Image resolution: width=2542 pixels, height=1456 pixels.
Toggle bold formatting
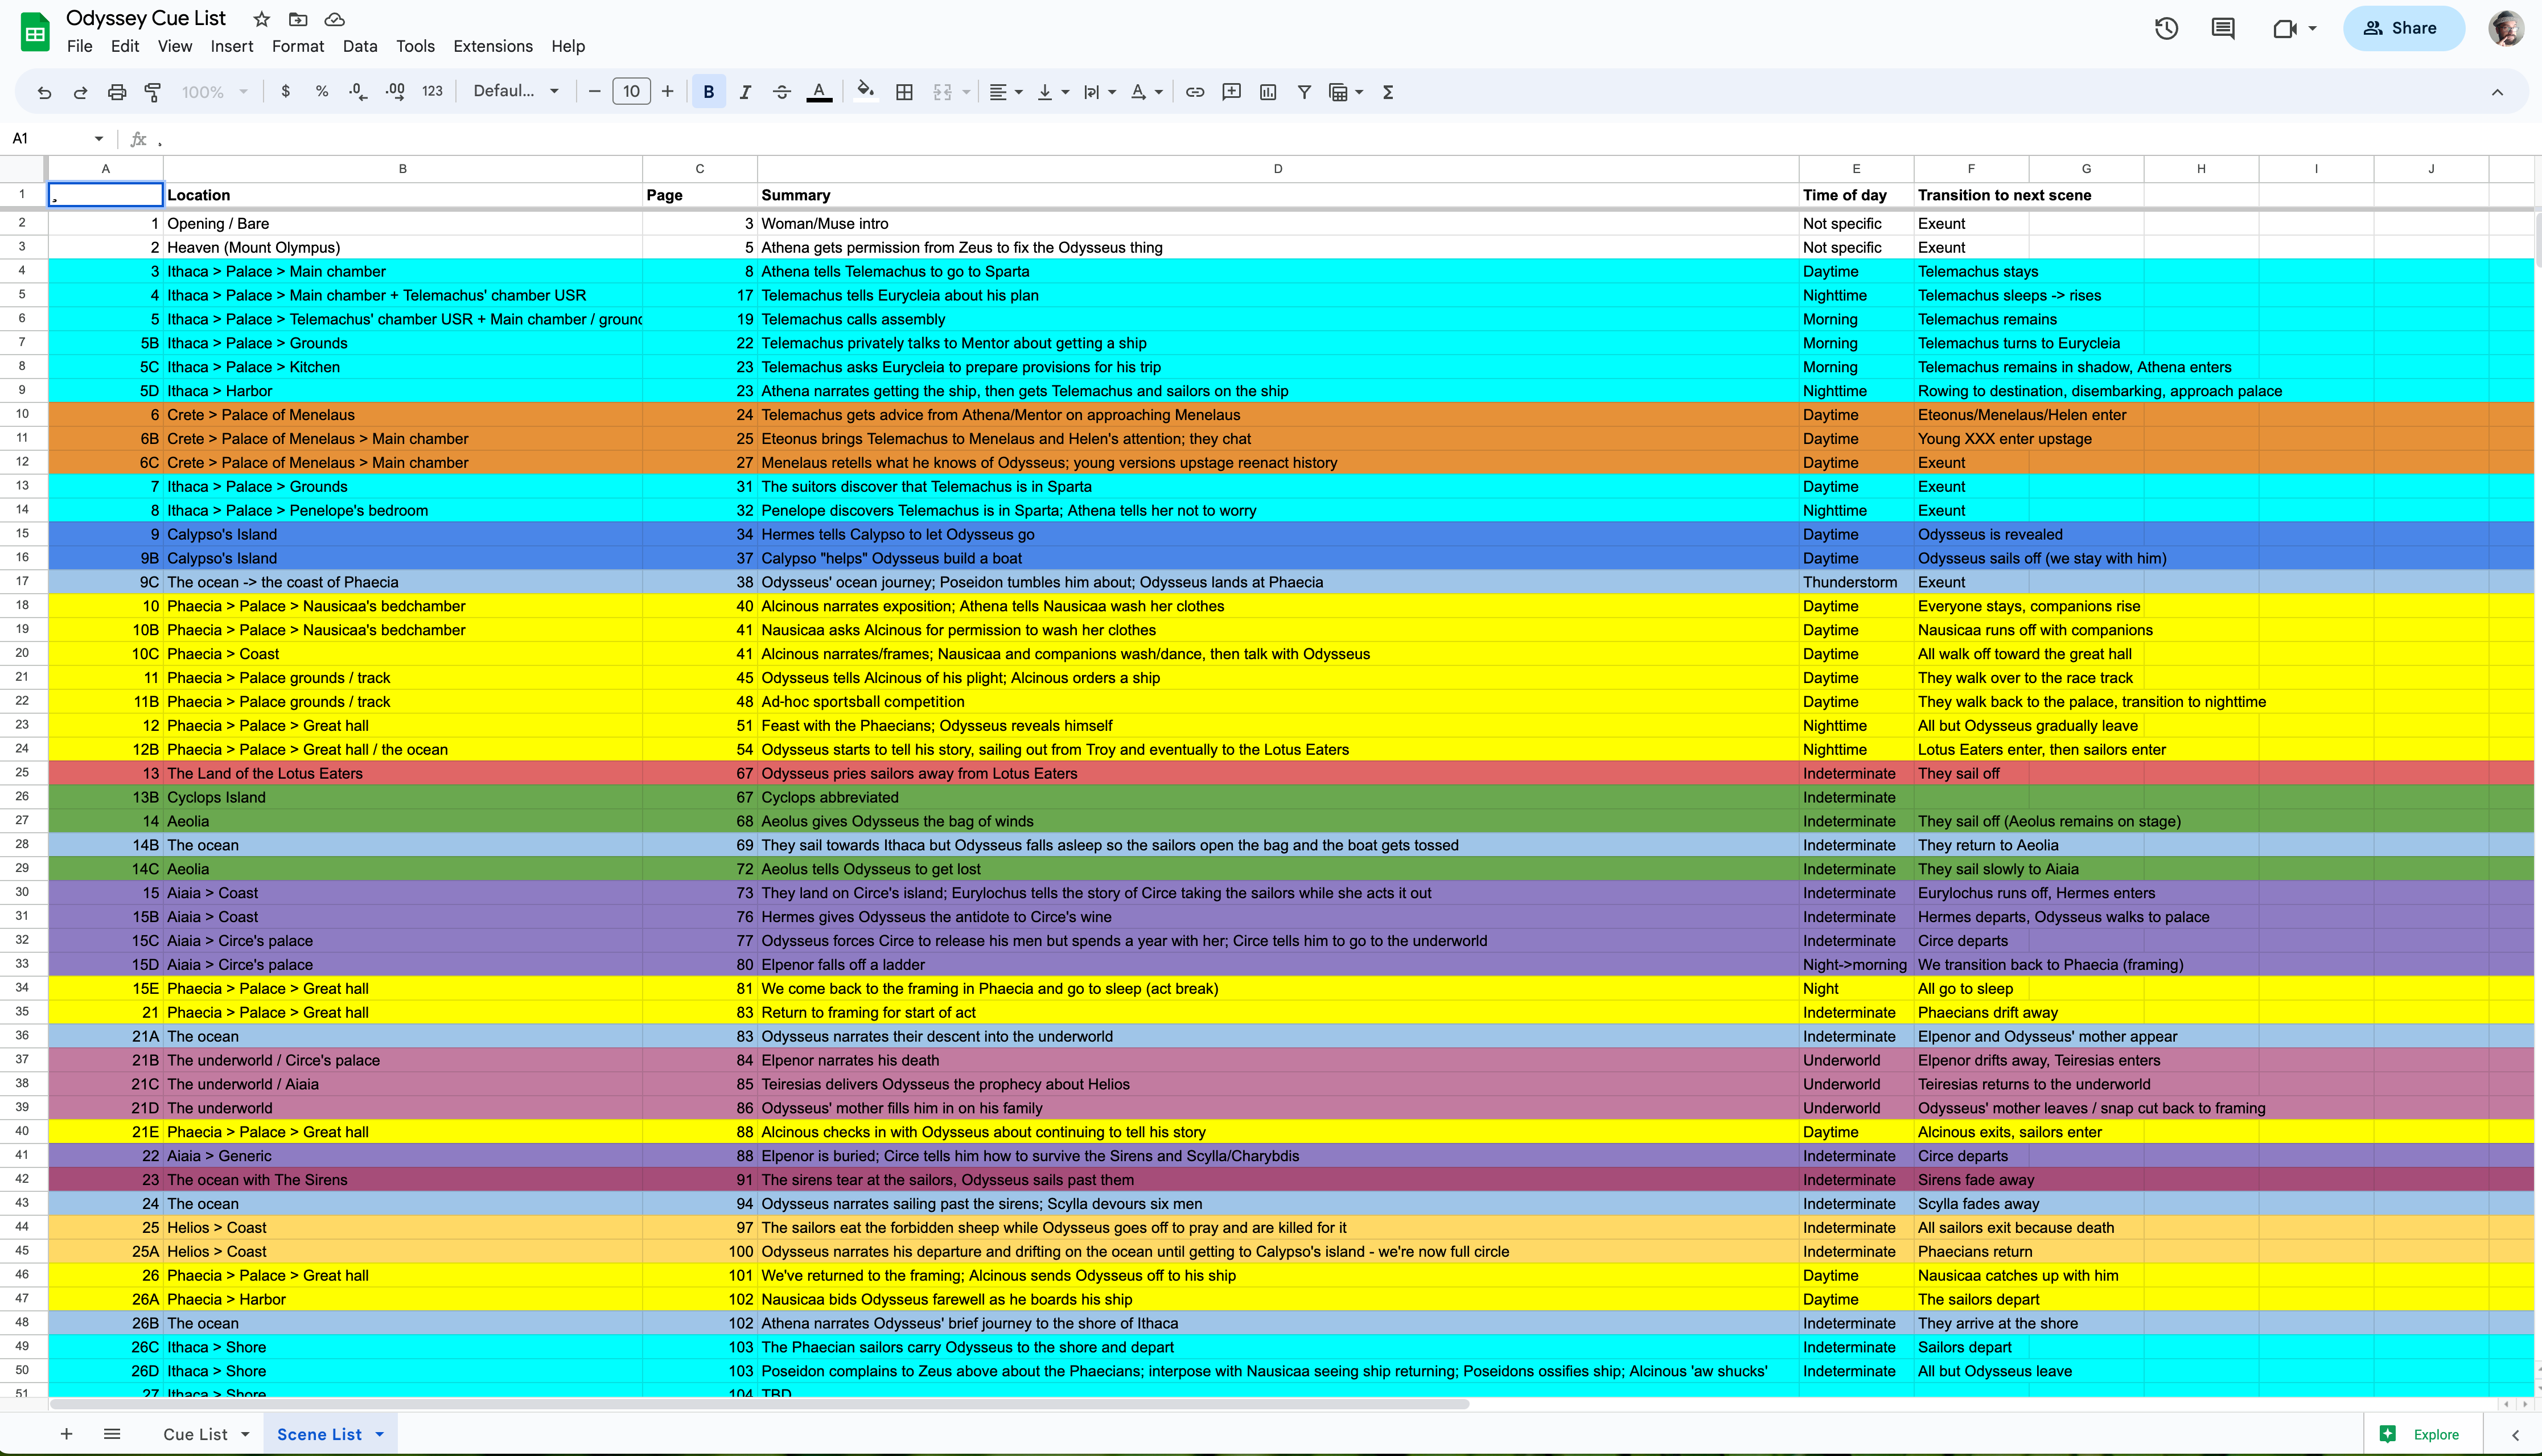pos(708,92)
